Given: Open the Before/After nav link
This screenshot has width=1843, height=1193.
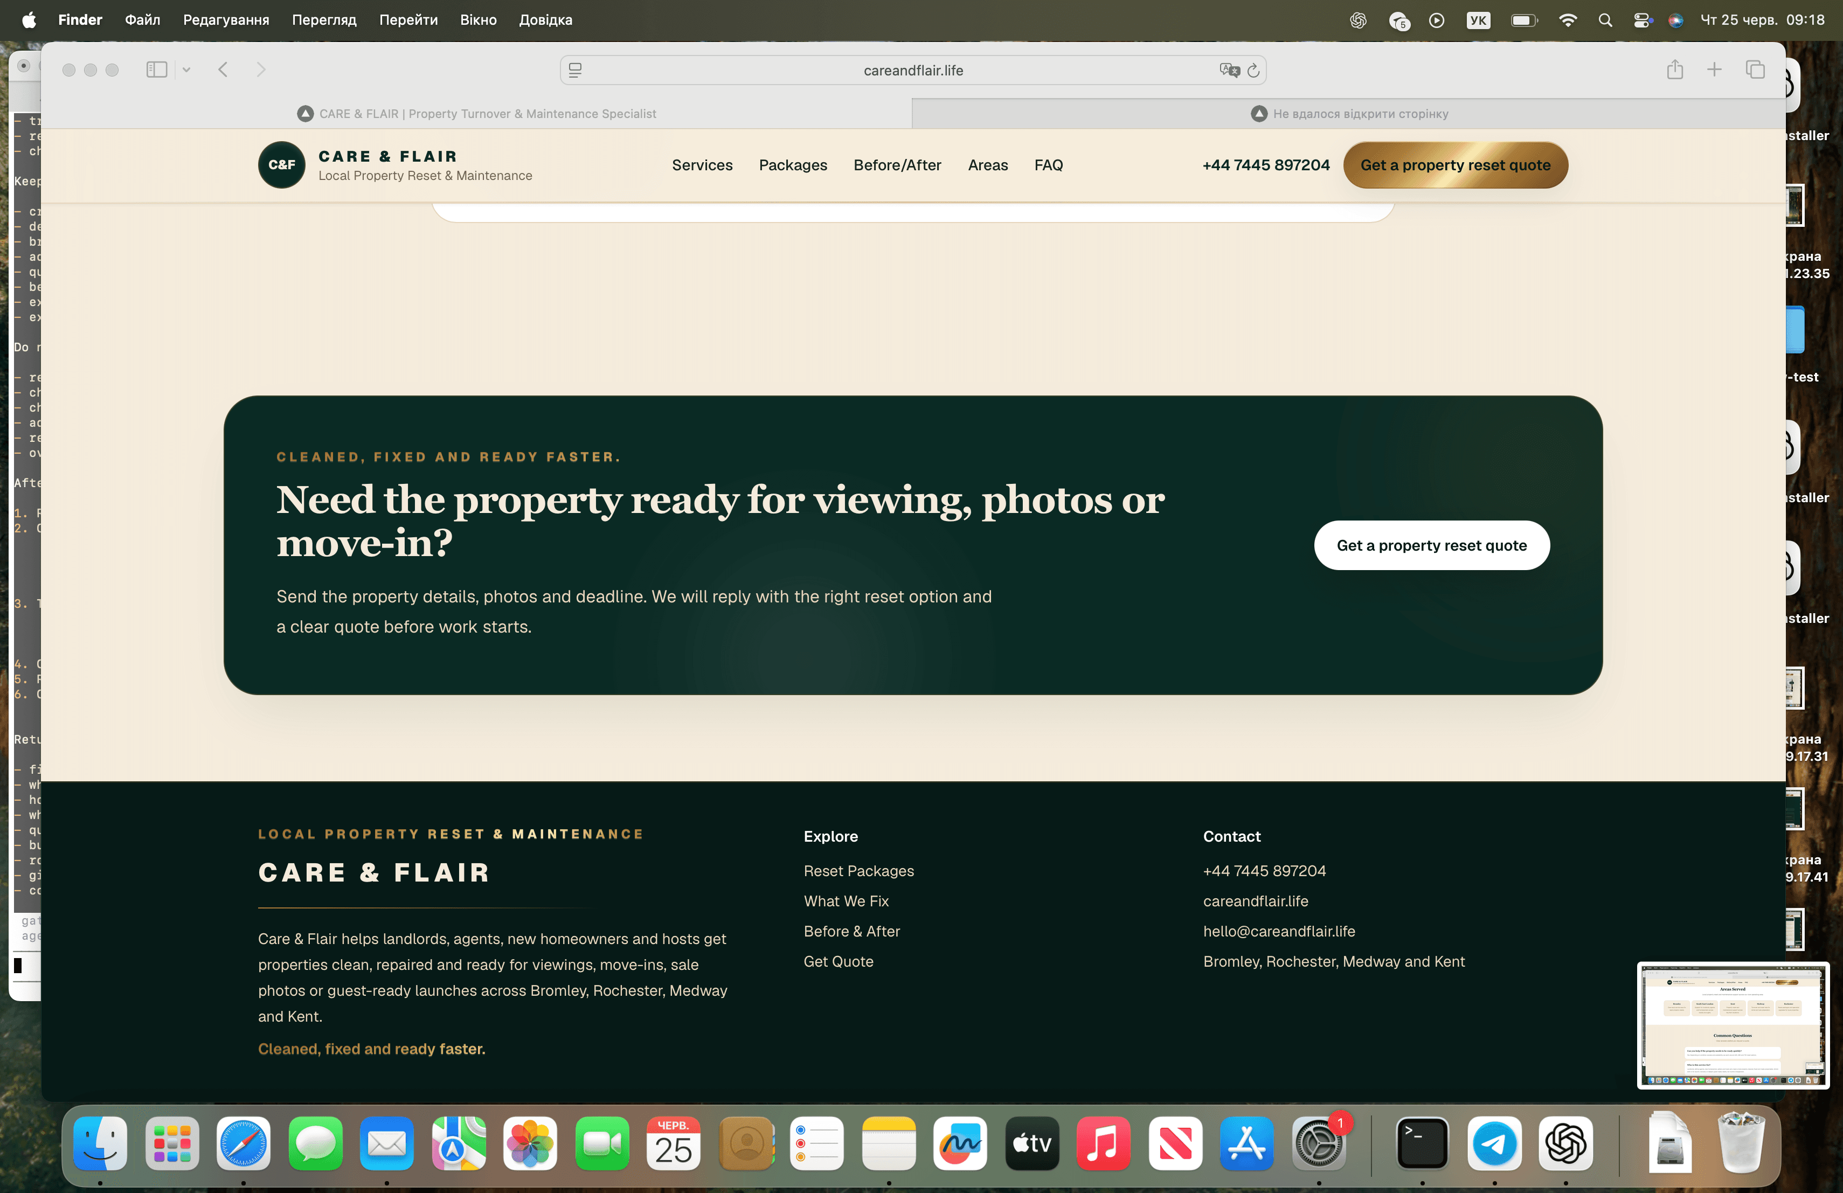Looking at the screenshot, I should [x=897, y=165].
